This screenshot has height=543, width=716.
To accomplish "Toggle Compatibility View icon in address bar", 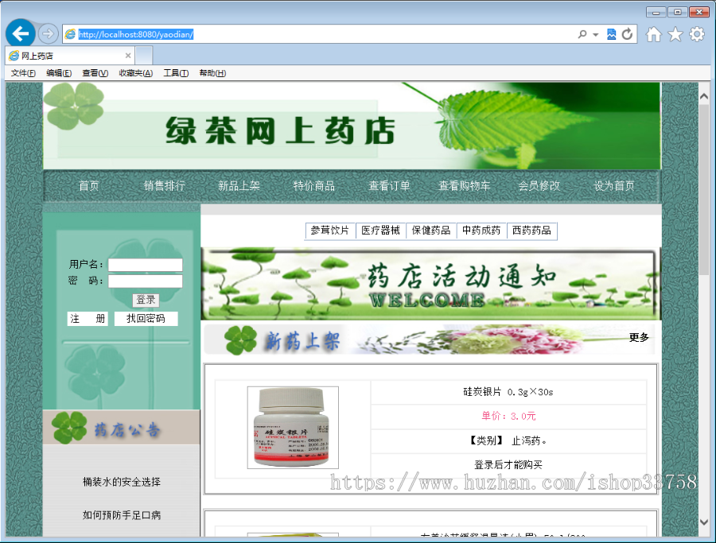I will 609,34.
